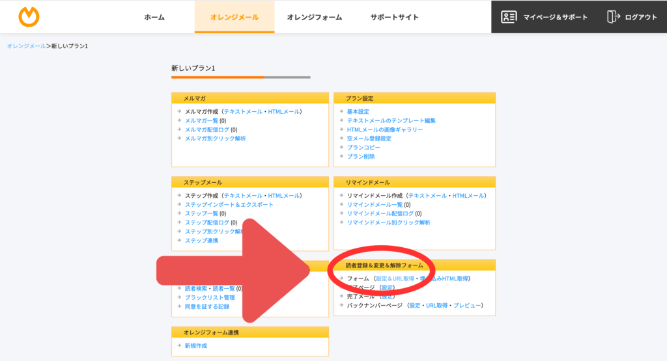Click ブラックリスト管理 link
Viewport: 667px width, 361px height.
pyautogui.click(x=210, y=297)
